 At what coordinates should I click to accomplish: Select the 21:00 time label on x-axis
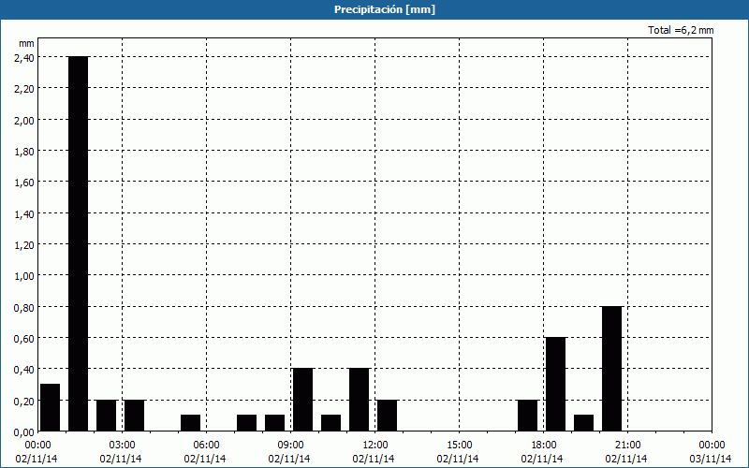click(x=627, y=446)
